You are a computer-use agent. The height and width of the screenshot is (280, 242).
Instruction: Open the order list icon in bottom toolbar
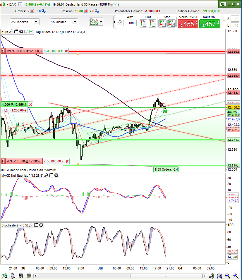21,276
